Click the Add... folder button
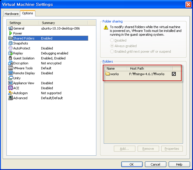 pyautogui.click(x=124, y=149)
